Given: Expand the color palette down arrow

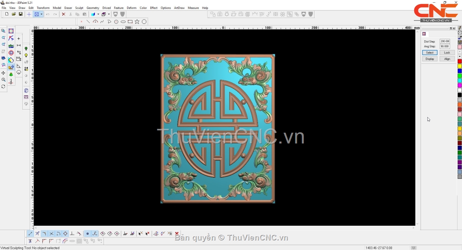Looking at the screenshot, I should click(460, 57).
